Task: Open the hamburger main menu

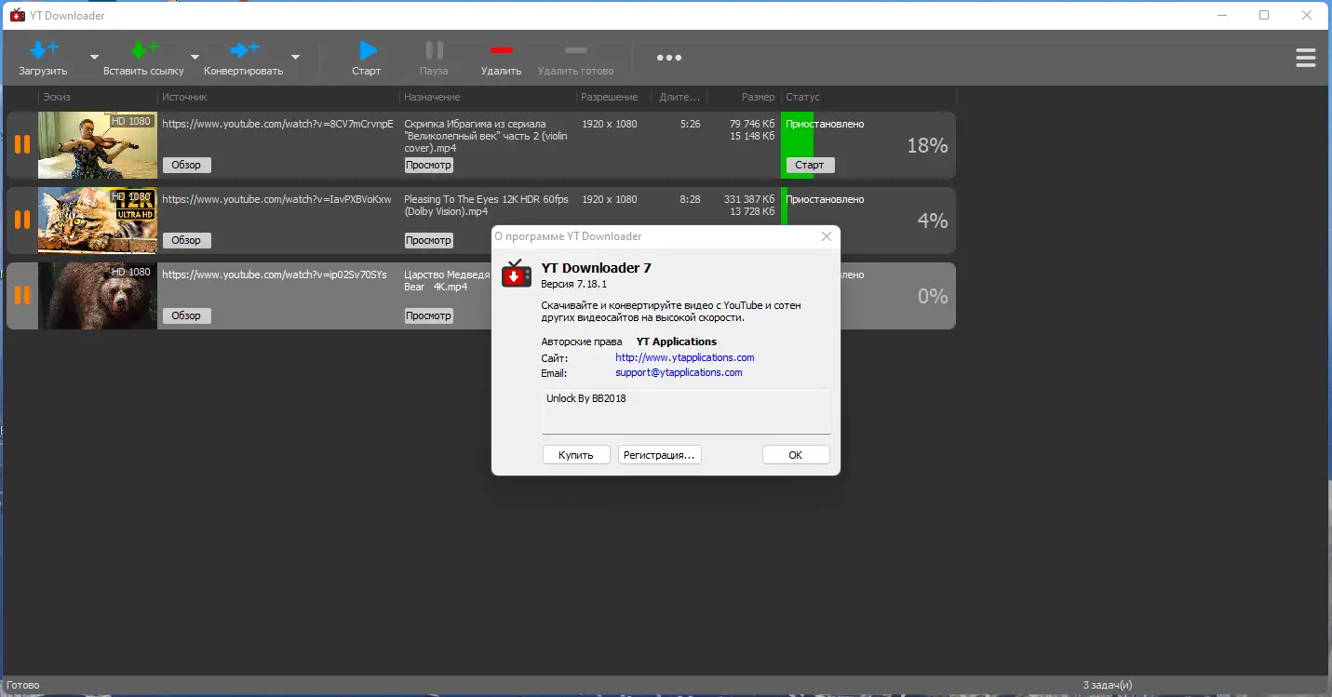Action: pos(1306,58)
